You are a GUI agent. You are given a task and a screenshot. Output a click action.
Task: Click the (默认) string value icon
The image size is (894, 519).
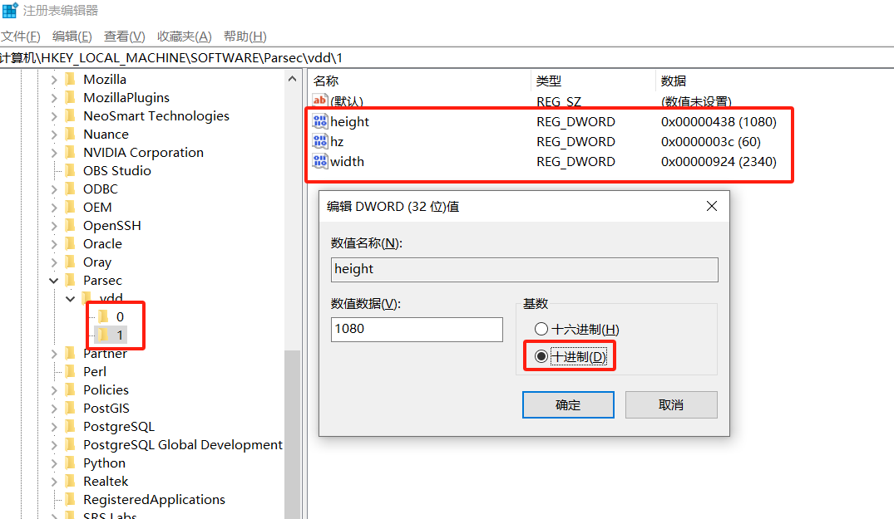coord(320,100)
